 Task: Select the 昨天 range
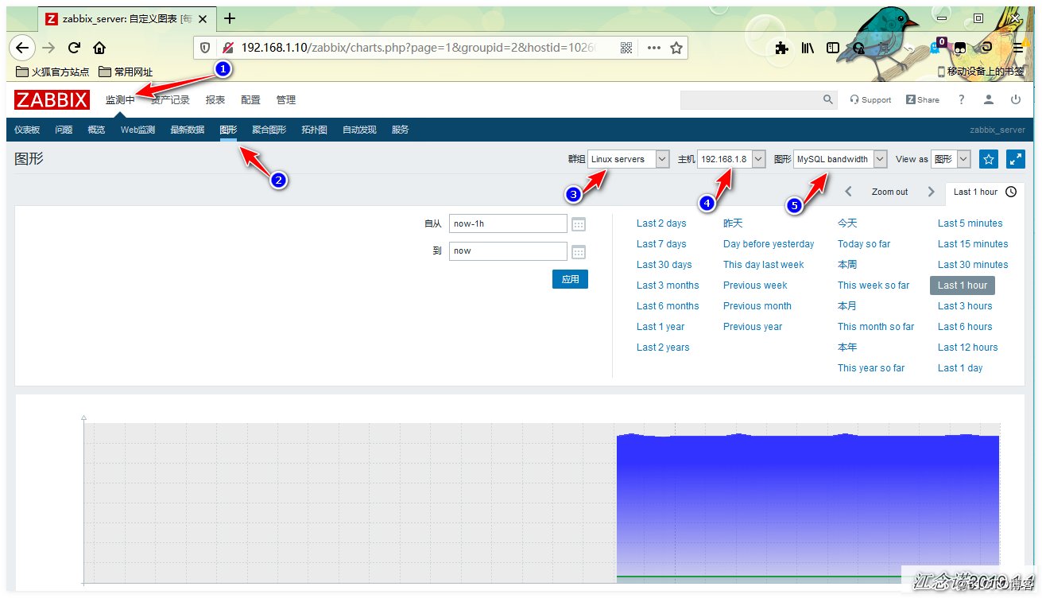(x=733, y=223)
